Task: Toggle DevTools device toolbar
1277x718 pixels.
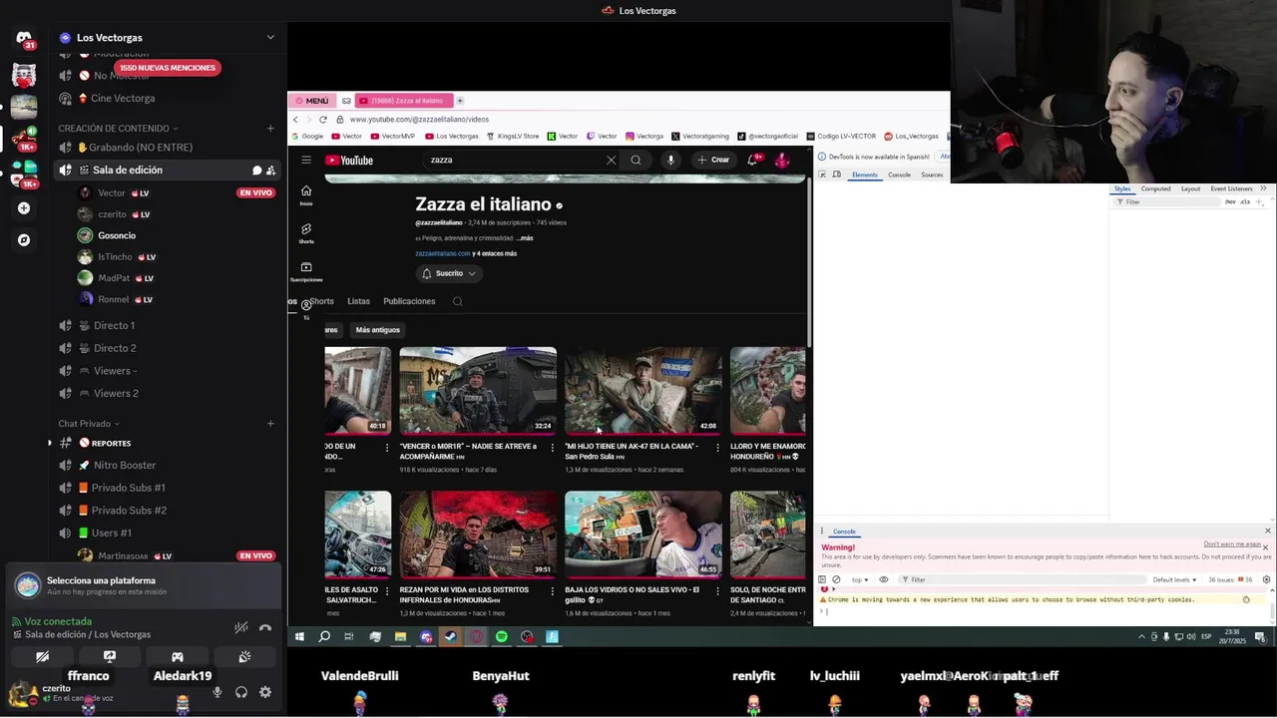Action: pos(836,175)
